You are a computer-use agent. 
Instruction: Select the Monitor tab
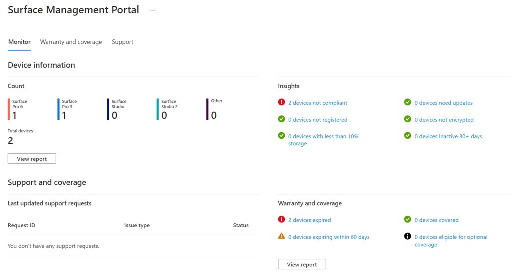19,42
